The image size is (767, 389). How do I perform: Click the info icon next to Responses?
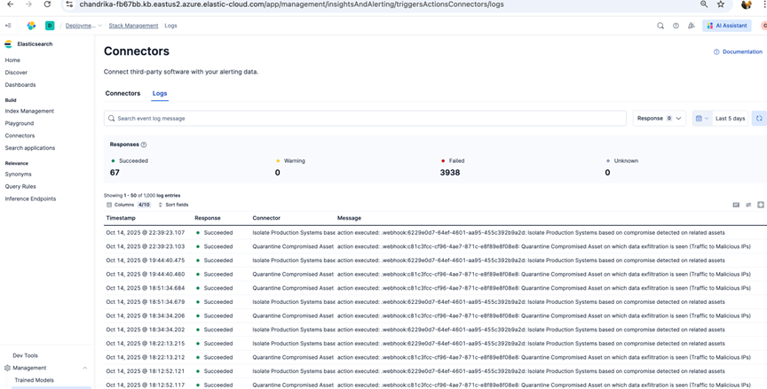(x=143, y=145)
